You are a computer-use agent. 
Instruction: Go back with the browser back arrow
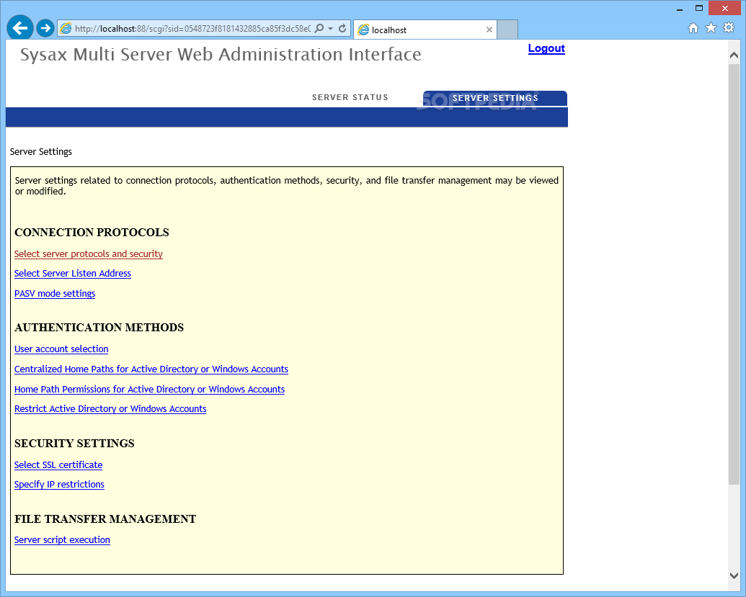[x=20, y=28]
